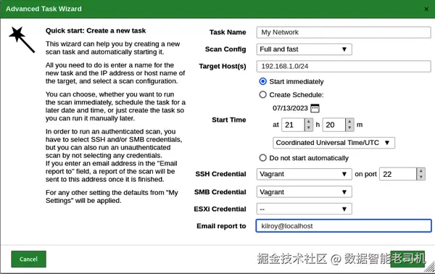This screenshot has height=274, width=435.
Task: Click the Cancel button
Action: [x=28, y=259]
